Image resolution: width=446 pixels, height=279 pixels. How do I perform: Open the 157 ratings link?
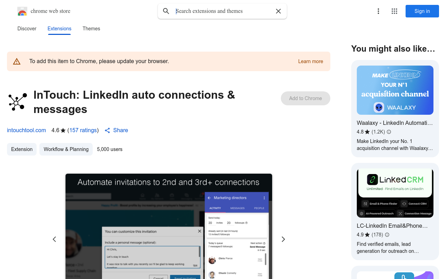tap(83, 130)
